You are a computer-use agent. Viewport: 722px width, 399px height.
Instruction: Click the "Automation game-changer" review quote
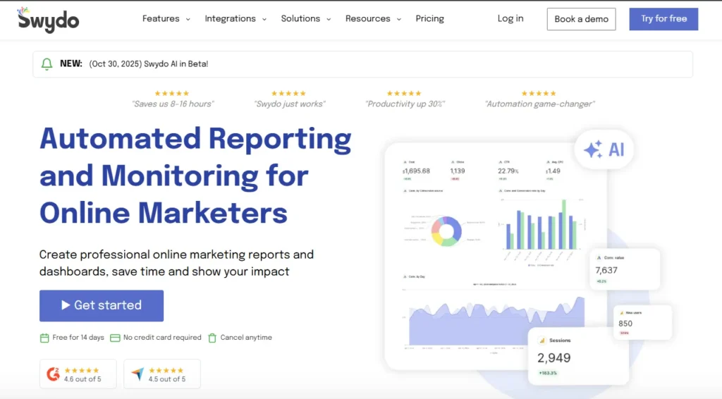[x=539, y=104]
